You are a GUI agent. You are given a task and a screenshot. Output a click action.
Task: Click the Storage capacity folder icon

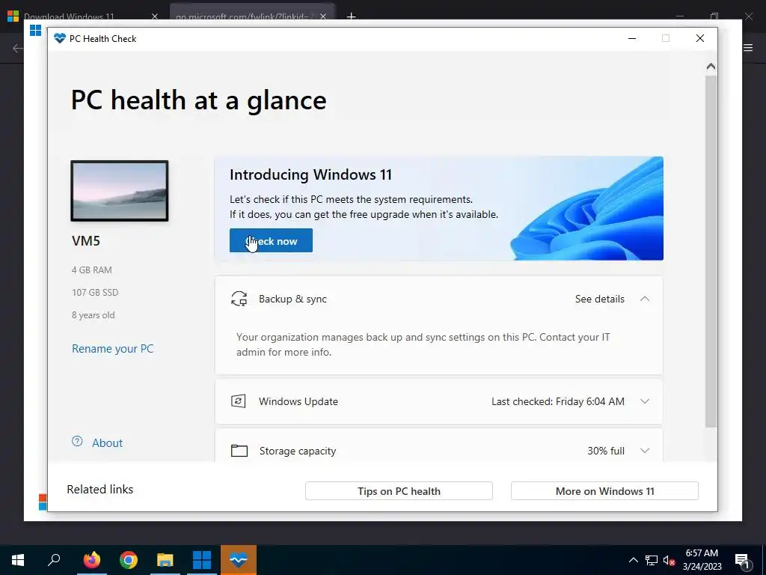(x=239, y=451)
